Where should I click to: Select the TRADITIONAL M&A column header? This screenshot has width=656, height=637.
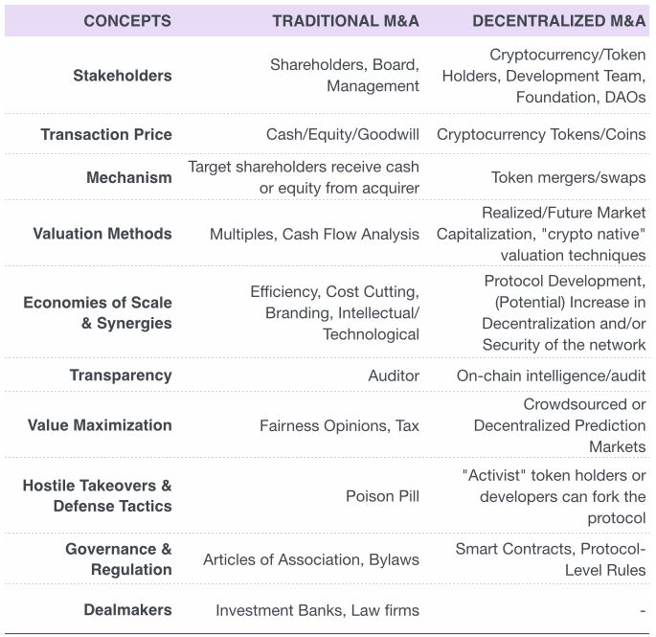click(x=346, y=21)
